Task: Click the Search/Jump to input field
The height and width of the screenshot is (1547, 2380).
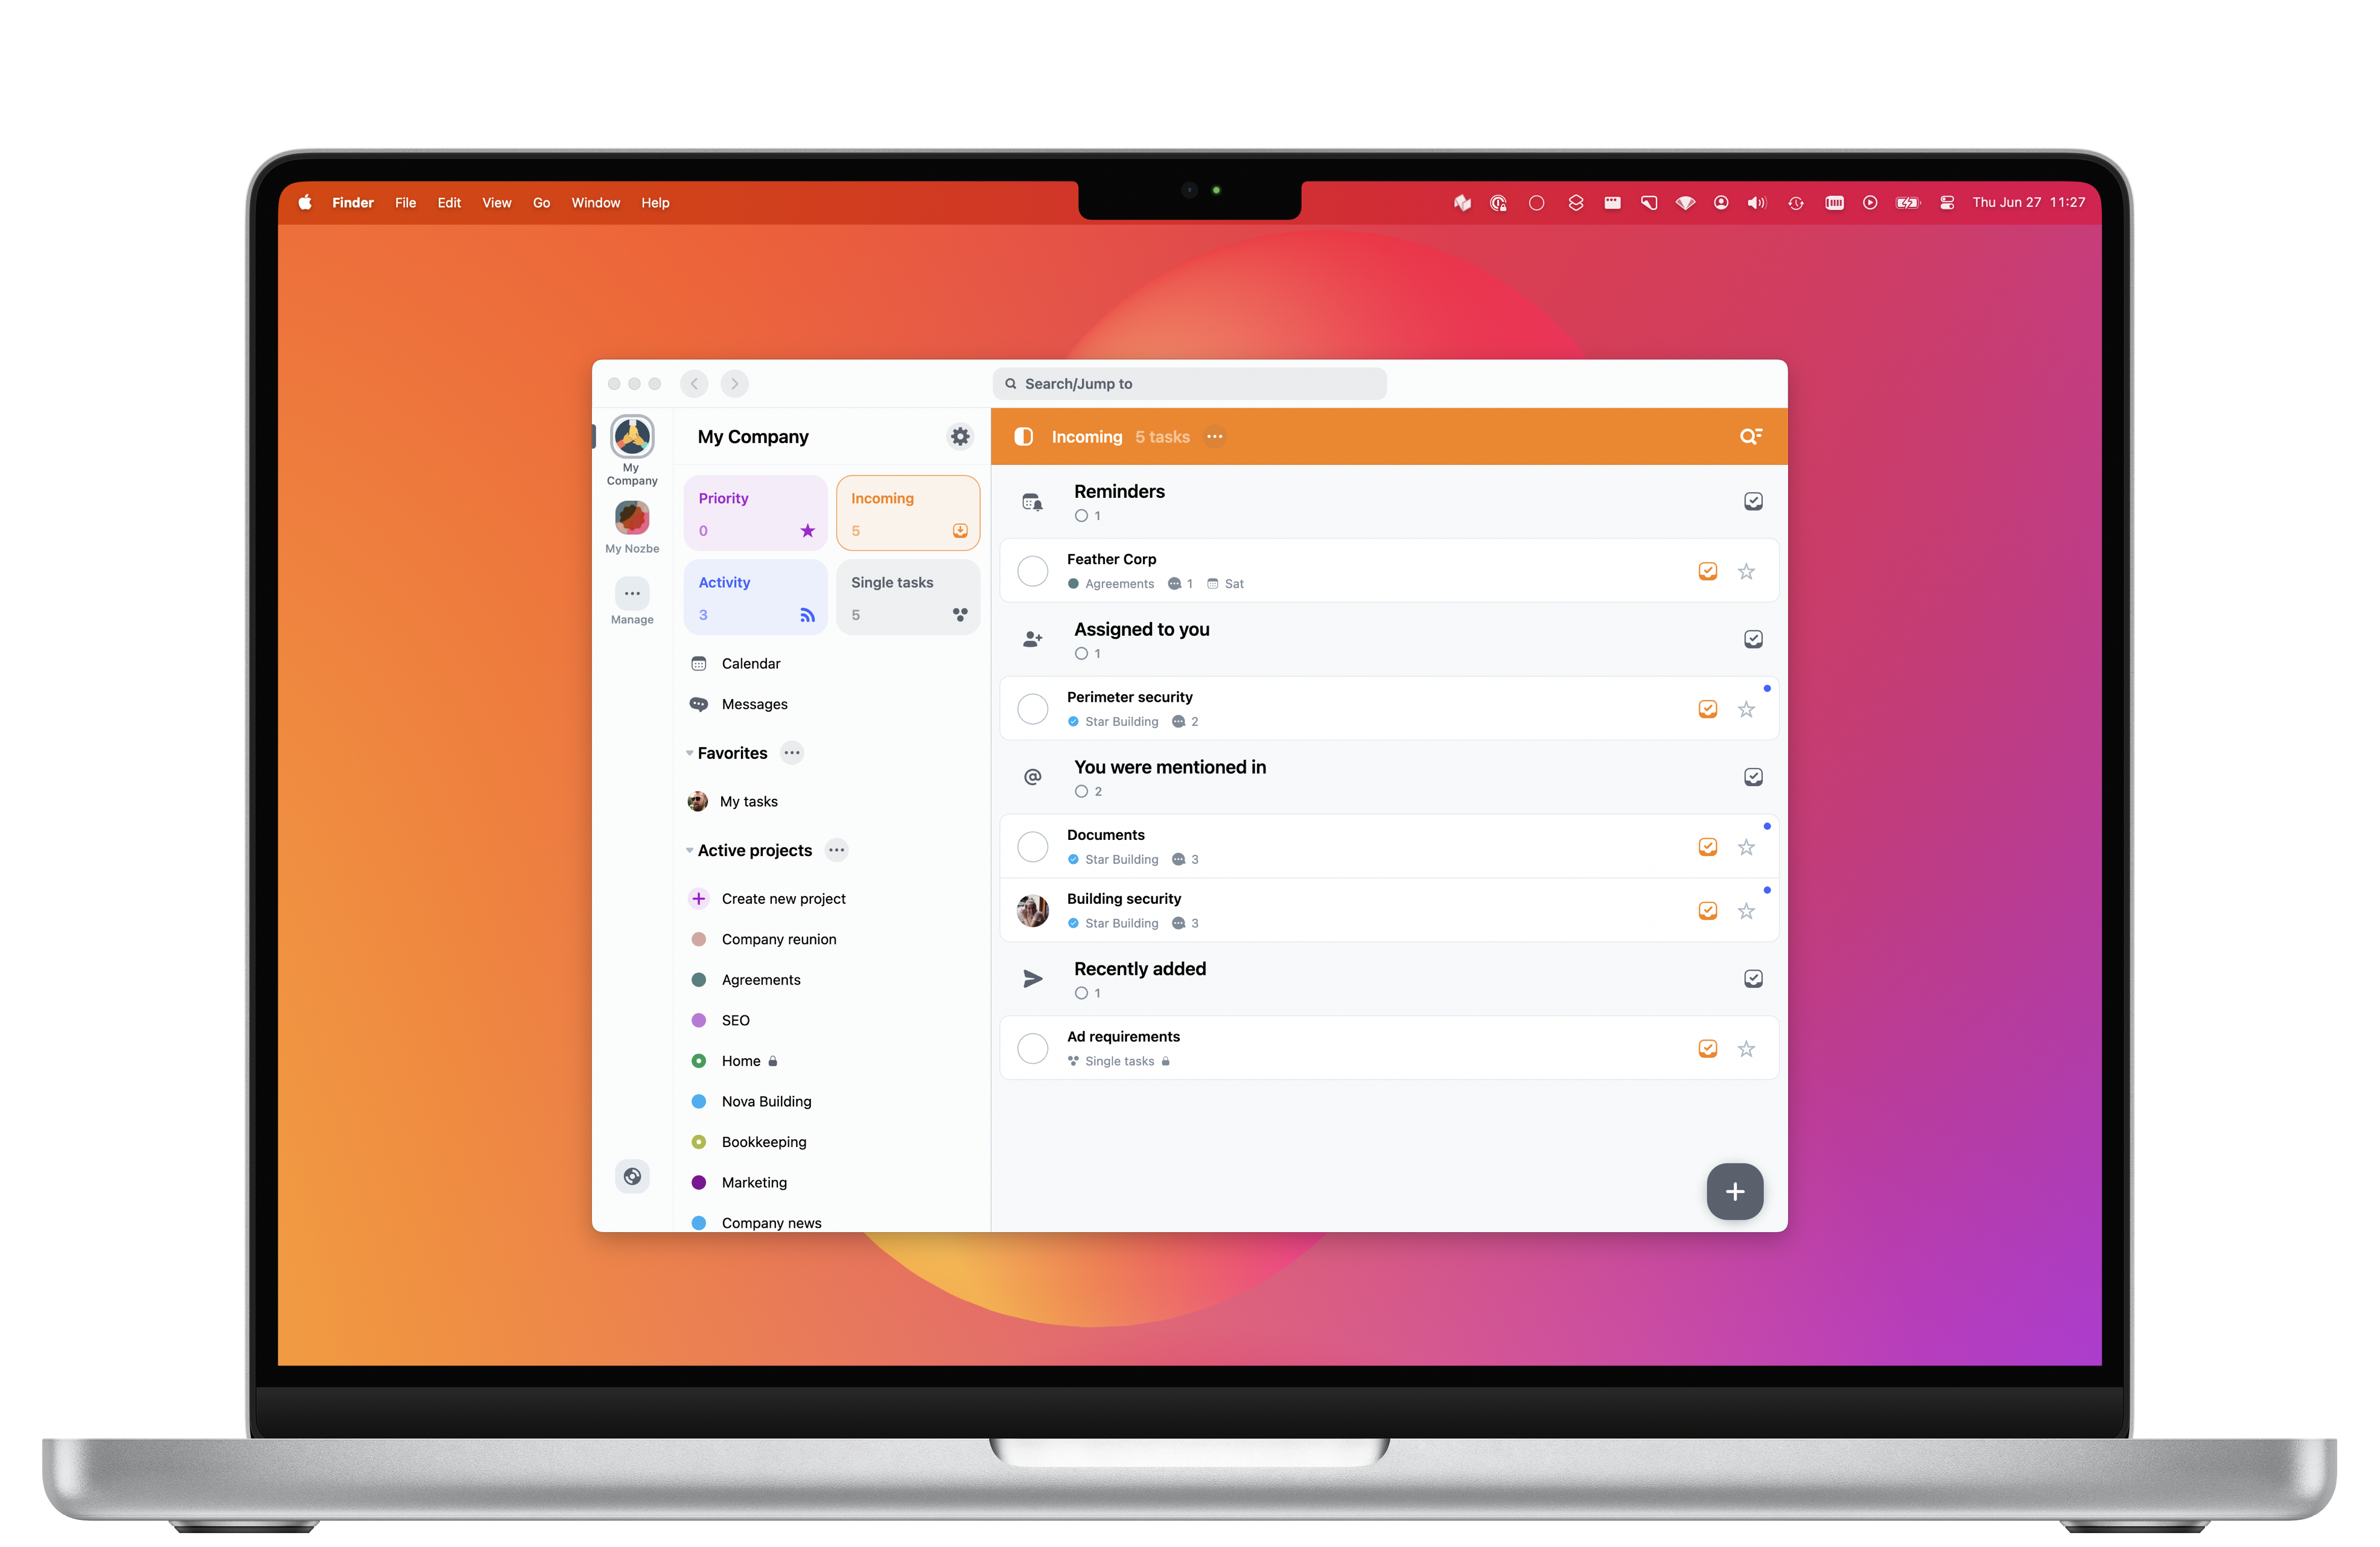Action: click(x=1190, y=383)
